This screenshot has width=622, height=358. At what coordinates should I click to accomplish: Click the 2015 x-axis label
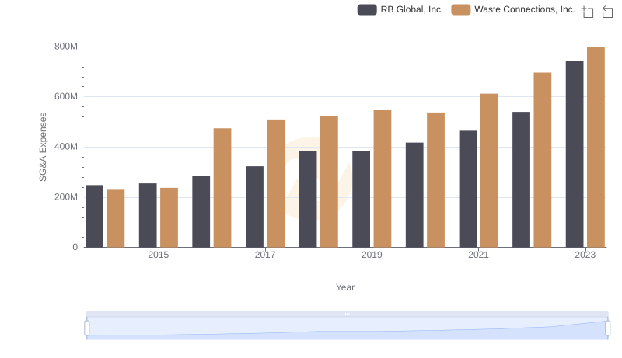click(x=159, y=255)
